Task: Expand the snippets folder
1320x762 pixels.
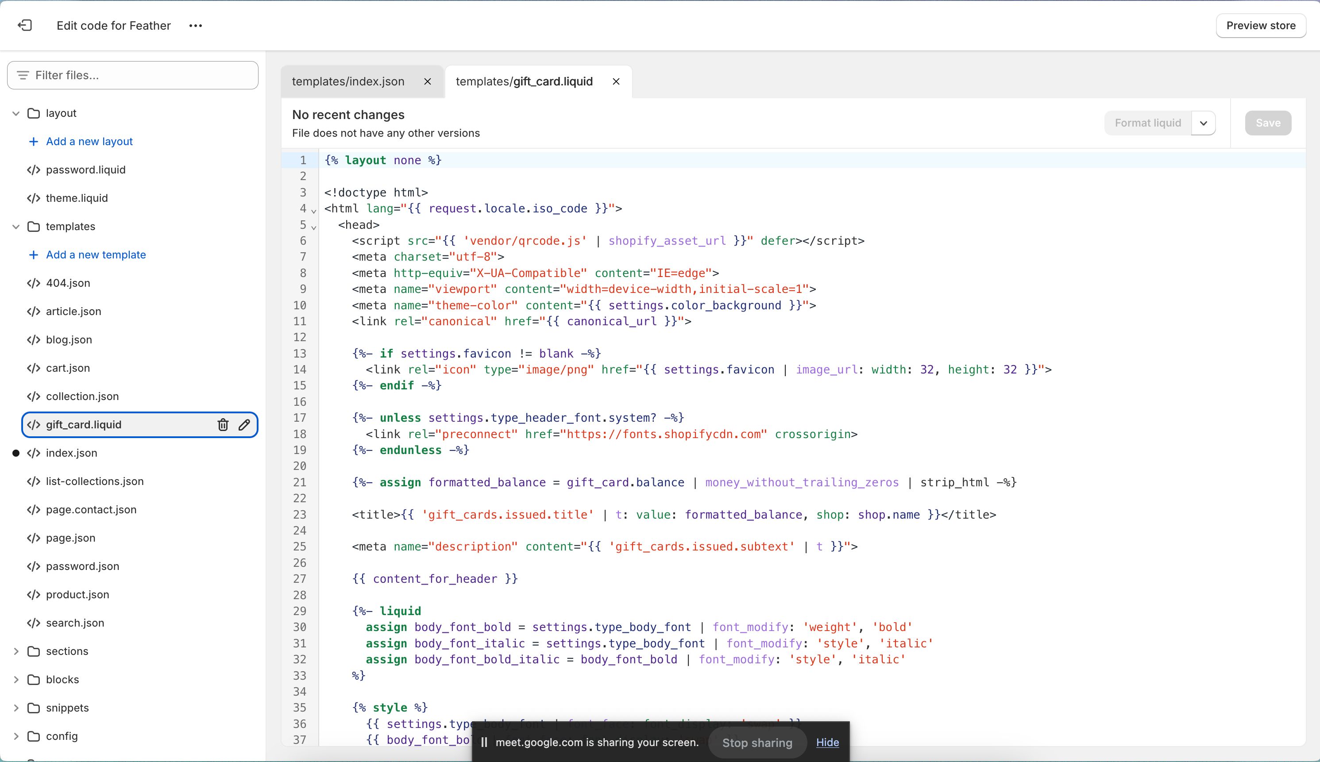Action: point(15,708)
